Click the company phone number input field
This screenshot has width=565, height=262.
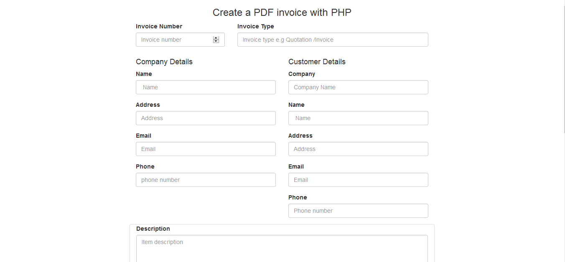click(205, 179)
